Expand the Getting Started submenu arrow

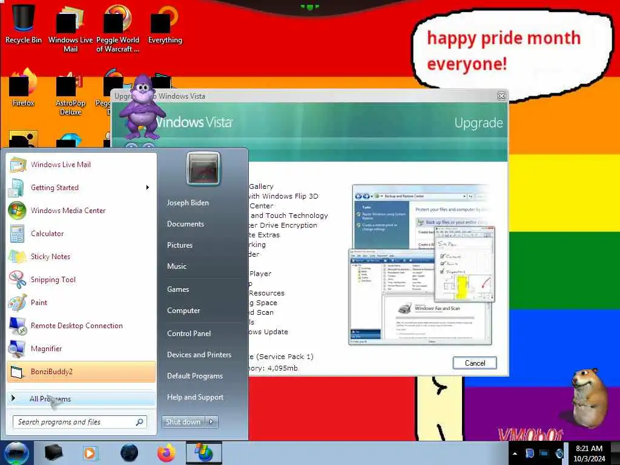tap(148, 188)
